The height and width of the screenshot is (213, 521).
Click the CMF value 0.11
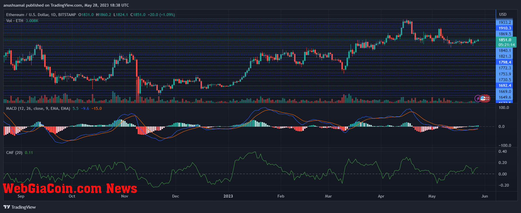[x=29, y=153]
